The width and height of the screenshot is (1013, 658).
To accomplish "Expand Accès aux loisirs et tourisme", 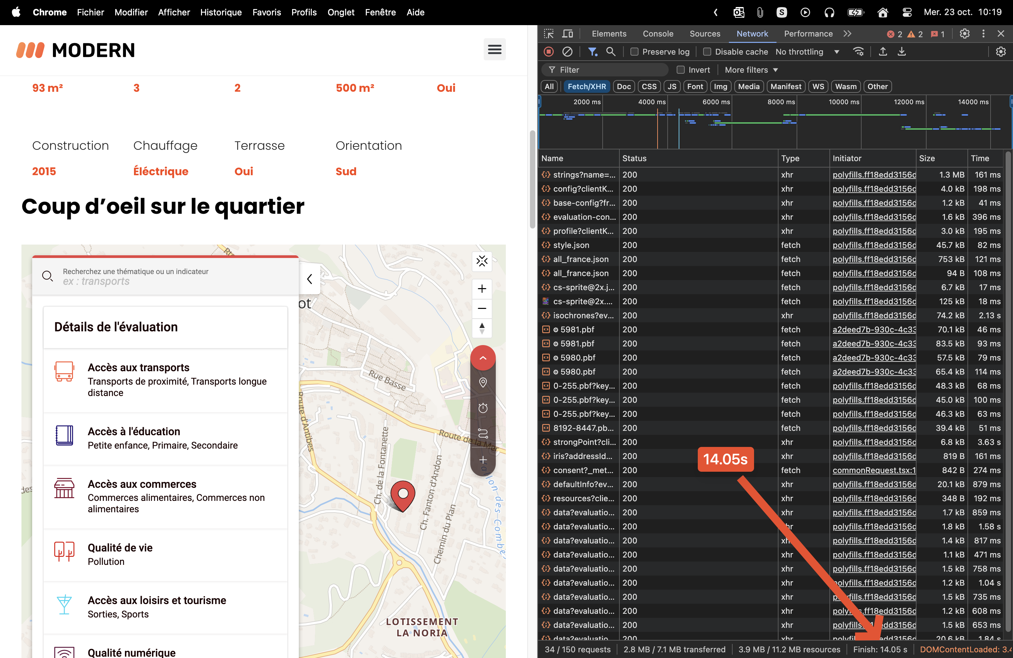I will (165, 607).
